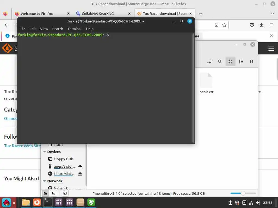Click the tan package taskbar icon
The width and height of the screenshot is (278, 208).
[80, 202]
